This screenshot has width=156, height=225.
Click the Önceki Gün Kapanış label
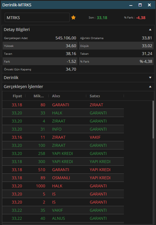coord(18,69)
